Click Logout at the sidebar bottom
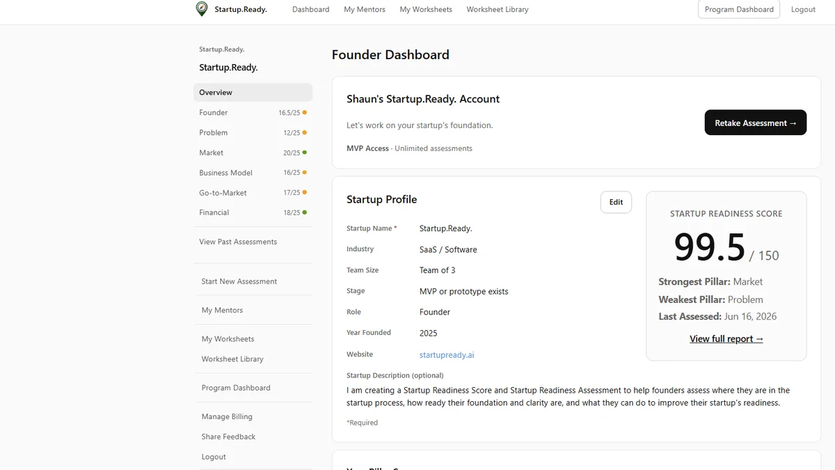The width and height of the screenshot is (835, 470). click(214, 457)
